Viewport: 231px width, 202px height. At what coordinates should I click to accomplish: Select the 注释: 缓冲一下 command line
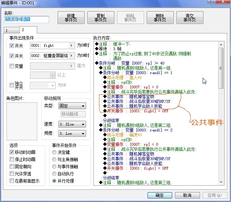(x=113, y=44)
